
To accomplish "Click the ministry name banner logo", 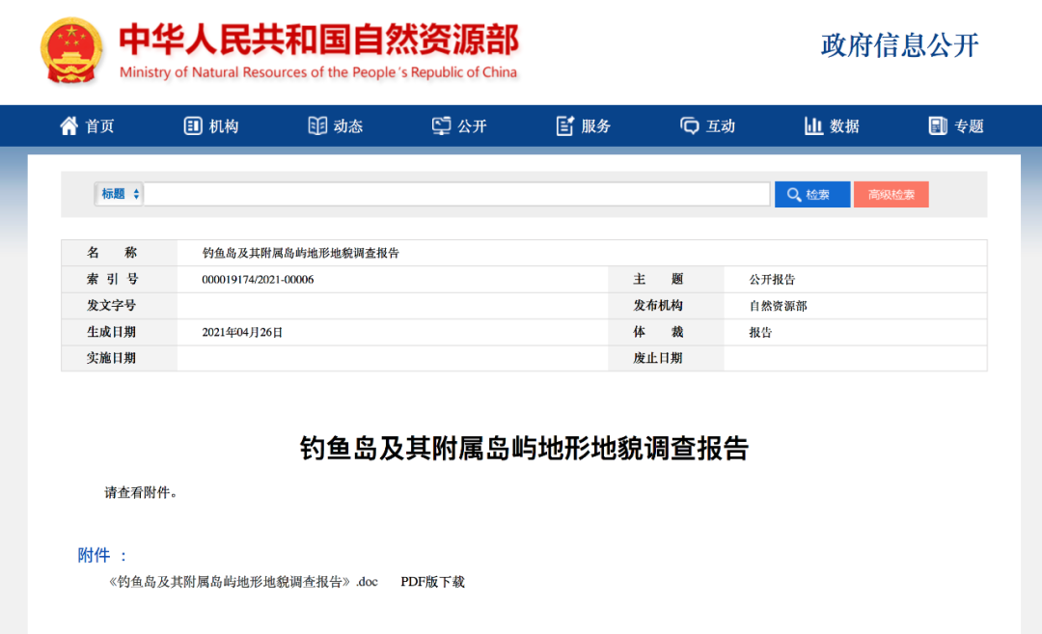I will pyautogui.click(x=318, y=48).
